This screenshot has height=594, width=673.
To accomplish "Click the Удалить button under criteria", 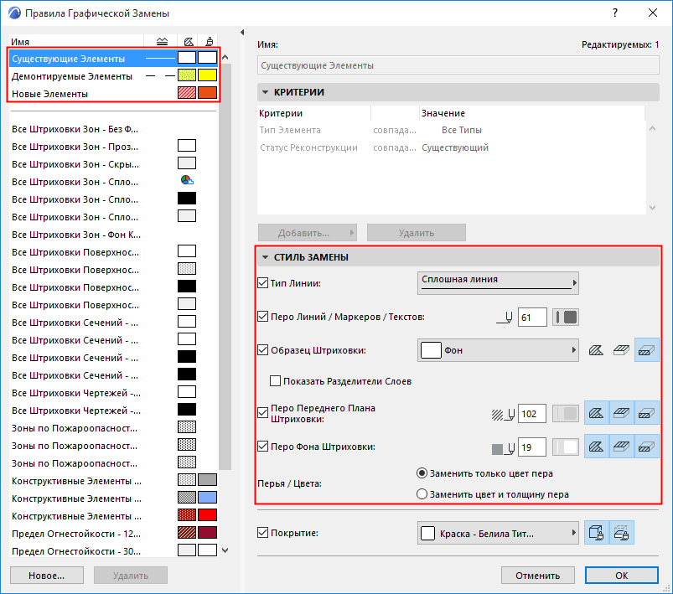I will point(417,233).
